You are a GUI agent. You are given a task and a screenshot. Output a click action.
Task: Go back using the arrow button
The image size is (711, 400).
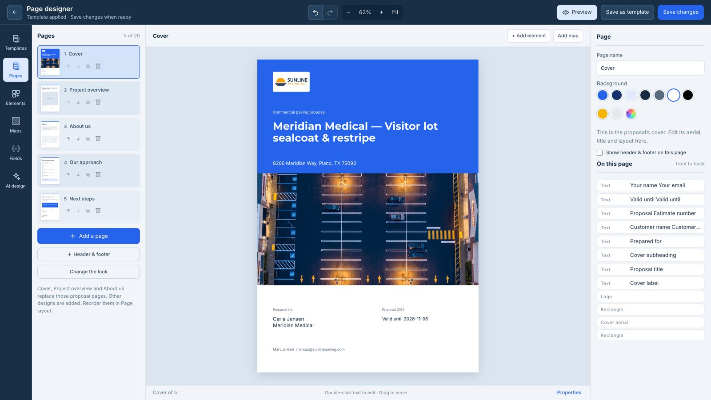pos(15,12)
